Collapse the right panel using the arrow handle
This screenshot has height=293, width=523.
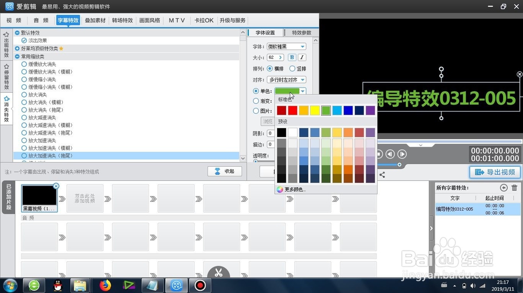coord(431,228)
